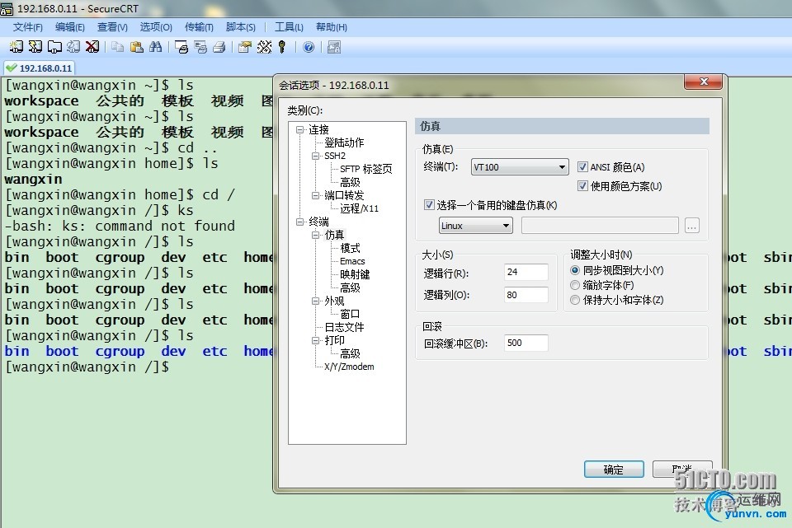
Task: Click the greyed Reconnect toolbar icon
Action: 73,47
